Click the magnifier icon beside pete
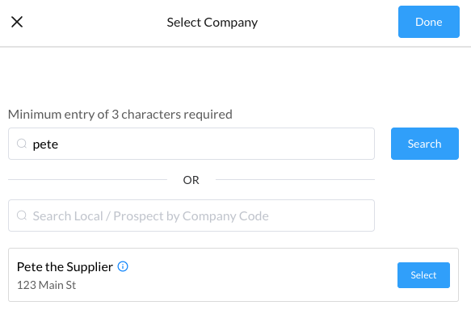This screenshot has height=318, width=471. (x=22, y=144)
